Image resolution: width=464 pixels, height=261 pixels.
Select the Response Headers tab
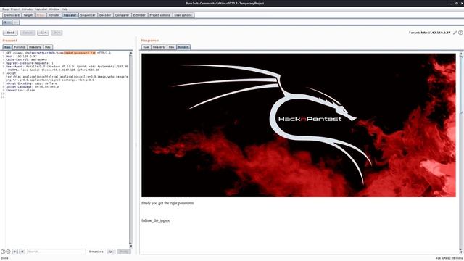pos(159,47)
